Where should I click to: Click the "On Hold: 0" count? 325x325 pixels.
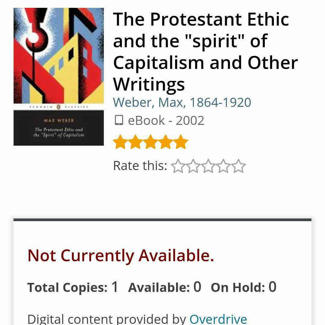[x=243, y=287]
